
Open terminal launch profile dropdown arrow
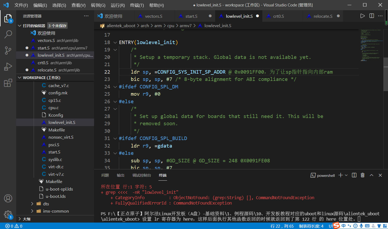point(346,175)
